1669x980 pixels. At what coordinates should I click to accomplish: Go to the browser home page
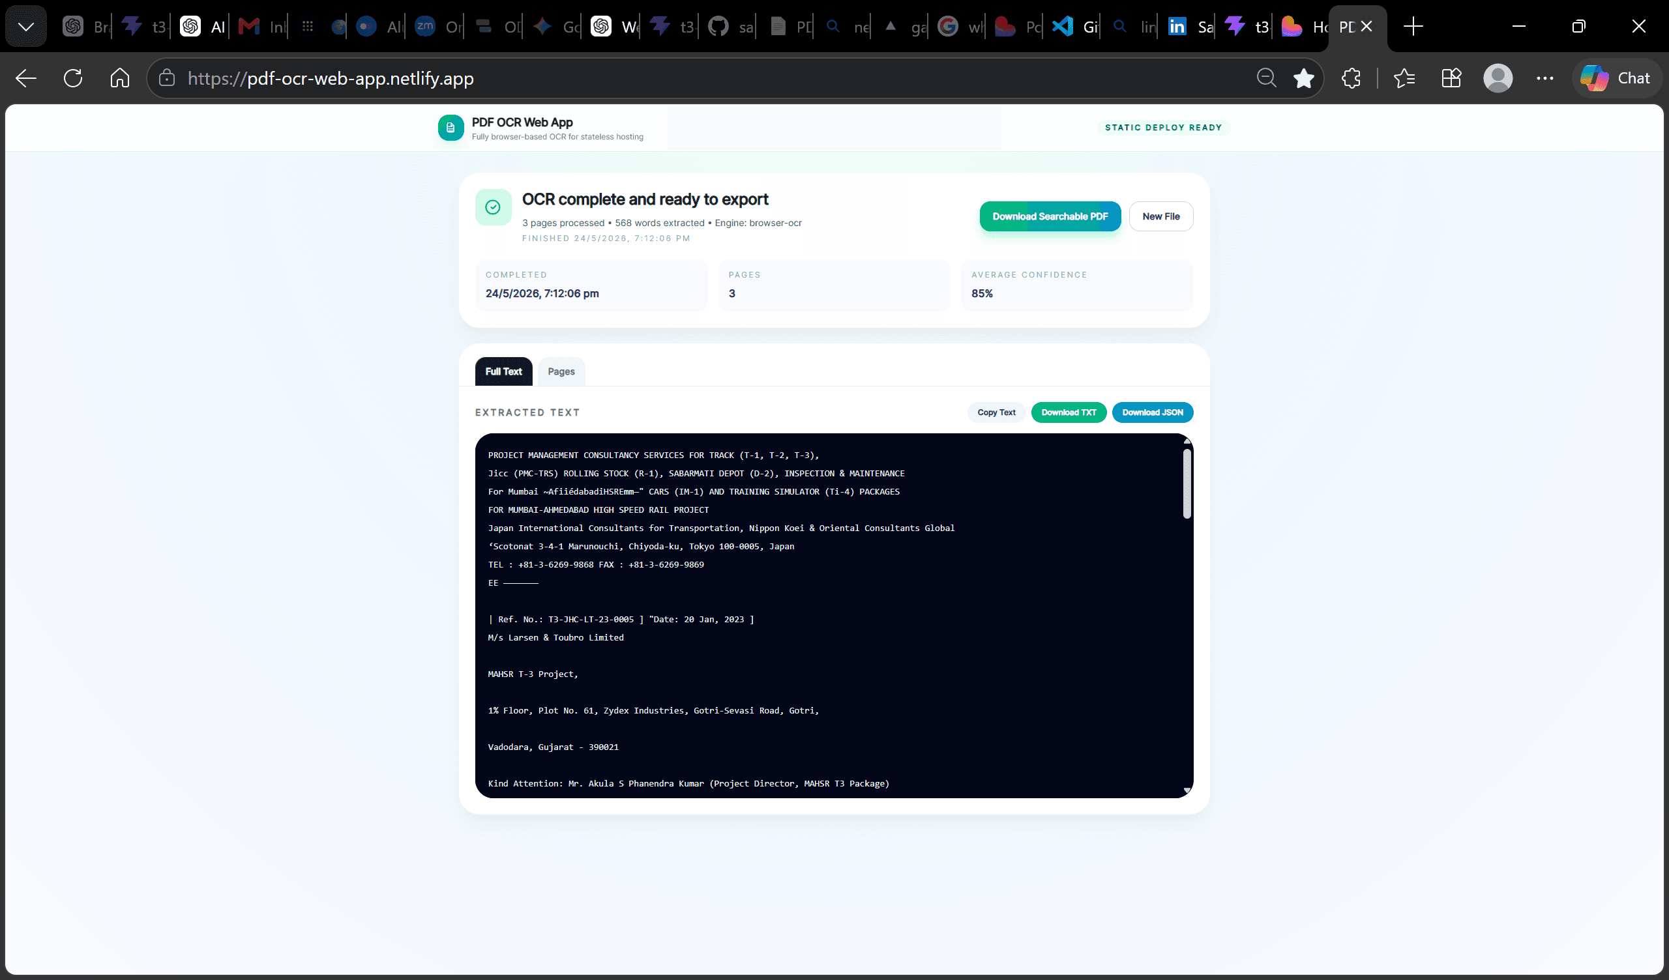click(120, 78)
